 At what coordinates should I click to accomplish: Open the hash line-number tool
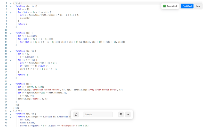click(x=121, y=114)
